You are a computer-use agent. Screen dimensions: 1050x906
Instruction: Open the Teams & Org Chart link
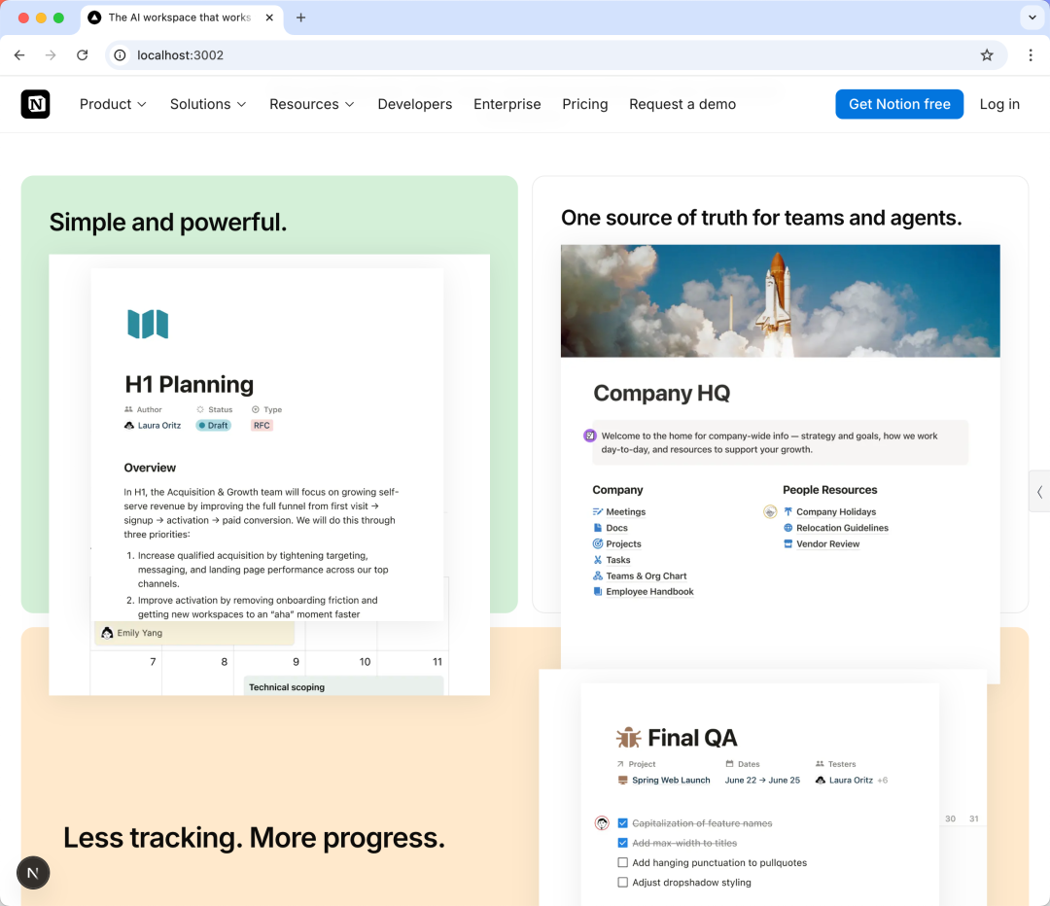click(x=647, y=575)
